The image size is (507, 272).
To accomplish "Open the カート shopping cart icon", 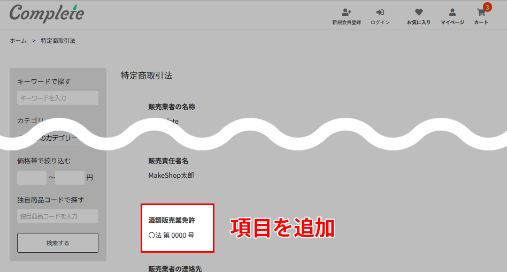I will [x=480, y=13].
